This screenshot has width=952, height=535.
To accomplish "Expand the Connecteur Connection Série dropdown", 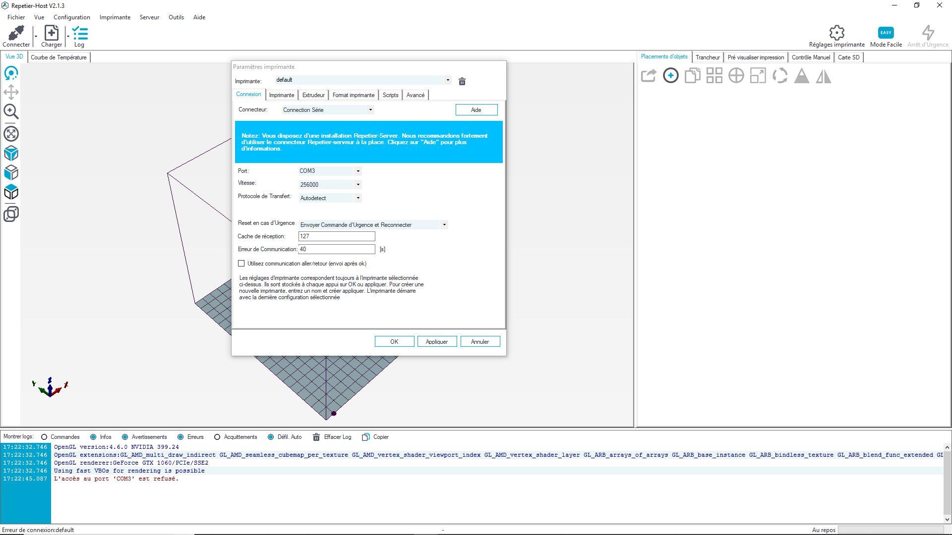I will [370, 110].
